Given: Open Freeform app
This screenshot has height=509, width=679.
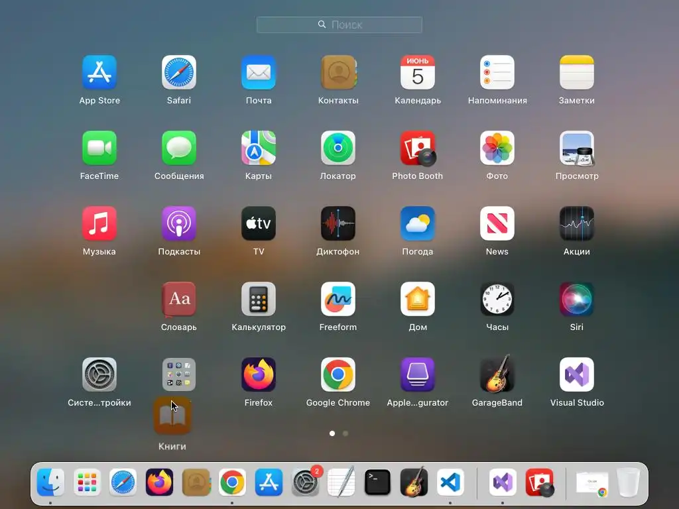Looking at the screenshot, I should click(338, 299).
